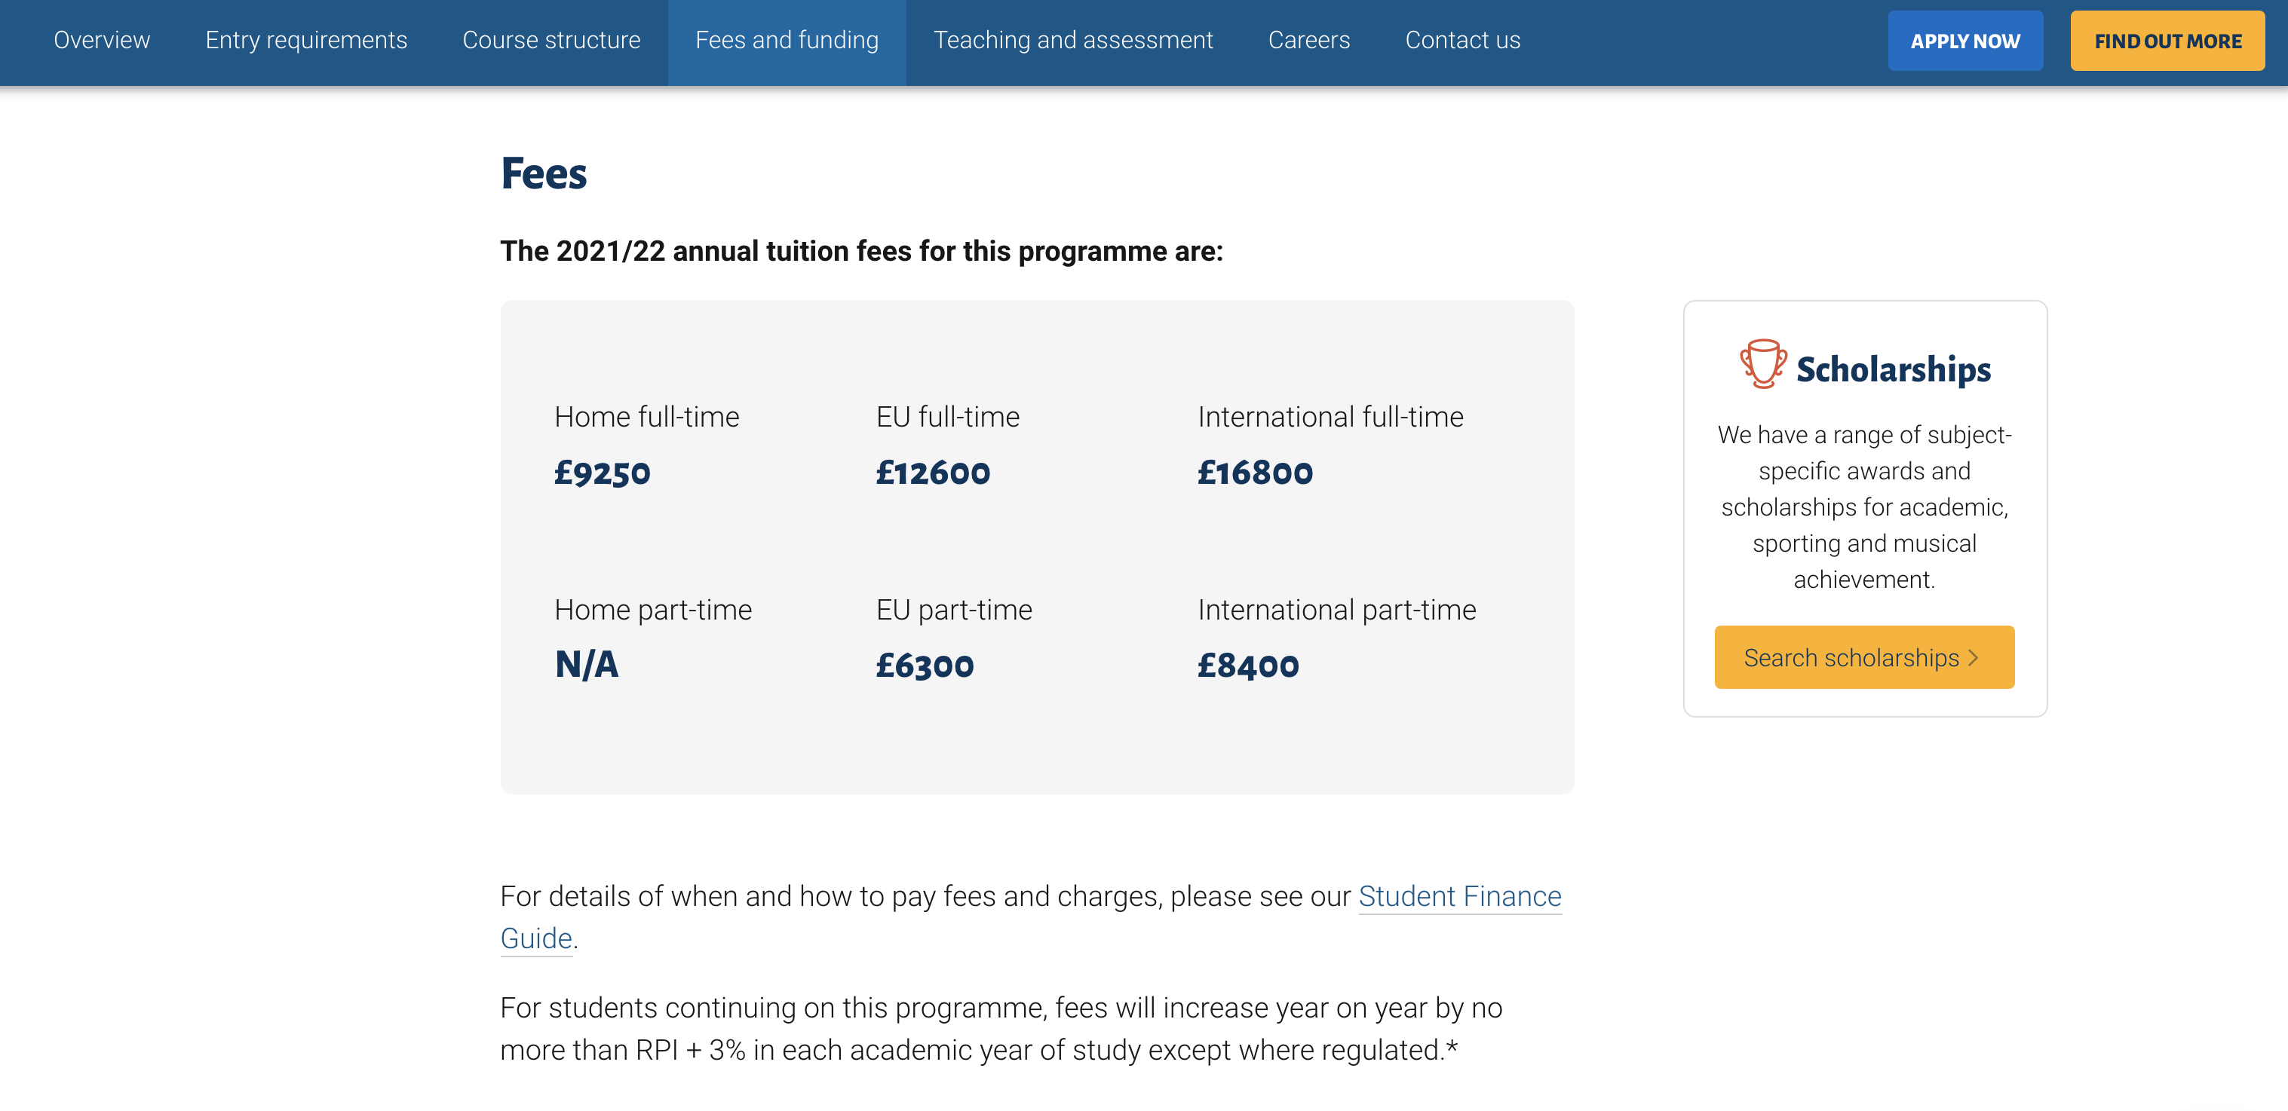2288x1111 pixels.
Task: Click the International part-time £8400 amount
Action: coord(1248,666)
